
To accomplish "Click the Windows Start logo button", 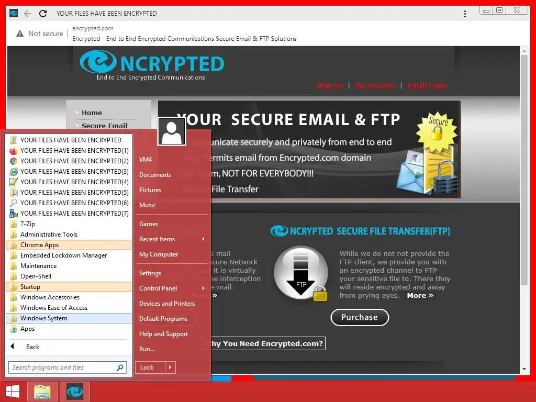I will 13,392.
